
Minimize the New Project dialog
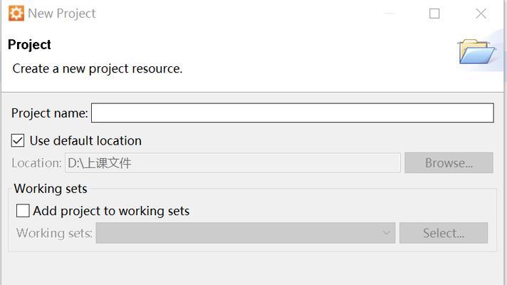click(390, 14)
